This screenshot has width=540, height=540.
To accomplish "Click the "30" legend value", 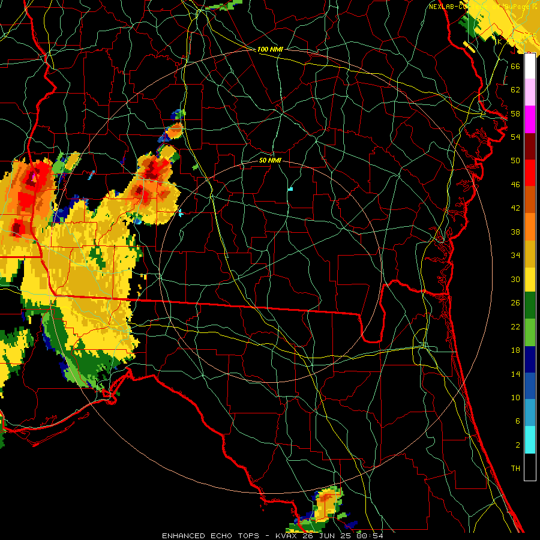I will pos(515,279).
